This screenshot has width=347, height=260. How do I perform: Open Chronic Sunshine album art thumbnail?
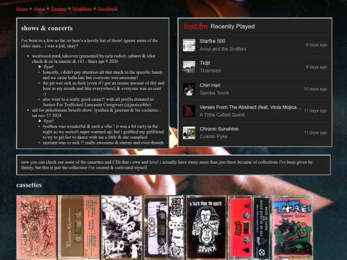click(189, 133)
